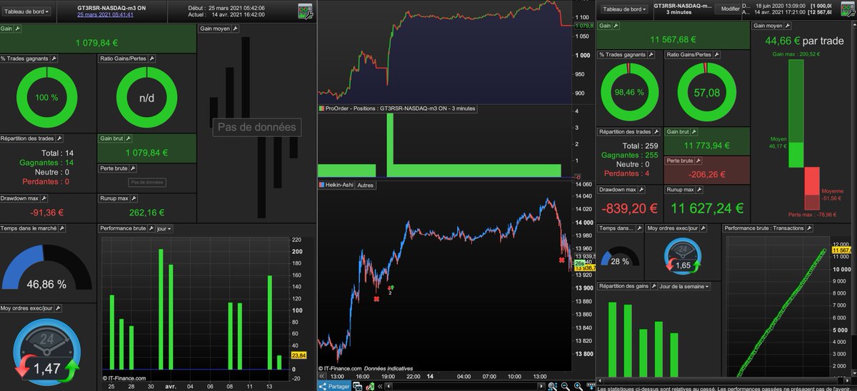Click wrench of Moy ordres exec/jour panel showing 1,65
Screen dimensions: 857x391
(x=704, y=228)
